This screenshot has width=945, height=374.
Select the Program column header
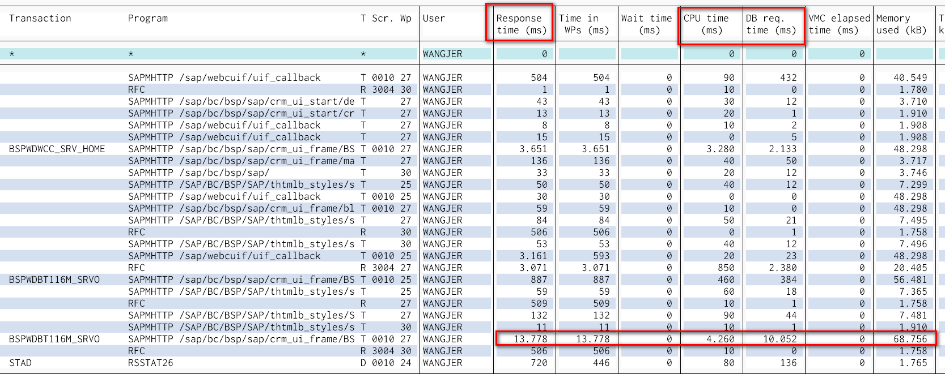(148, 18)
